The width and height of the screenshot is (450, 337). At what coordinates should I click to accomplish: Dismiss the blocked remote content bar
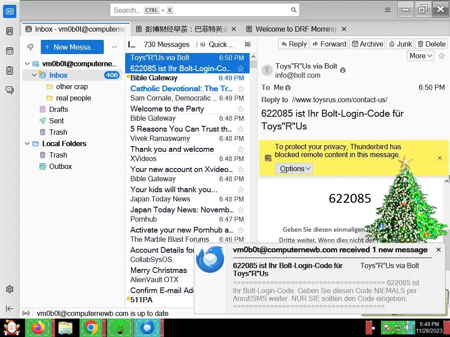pos(439,158)
